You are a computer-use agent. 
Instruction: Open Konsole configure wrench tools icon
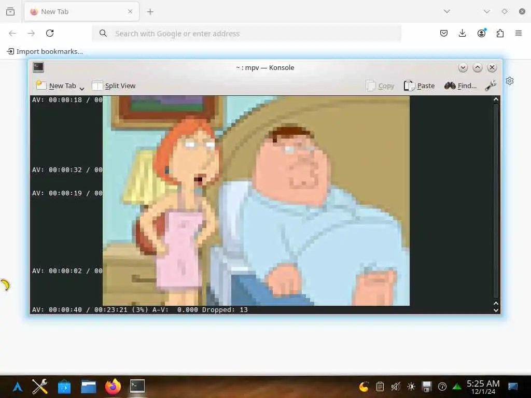pyautogui.click(x=491, y=86)
